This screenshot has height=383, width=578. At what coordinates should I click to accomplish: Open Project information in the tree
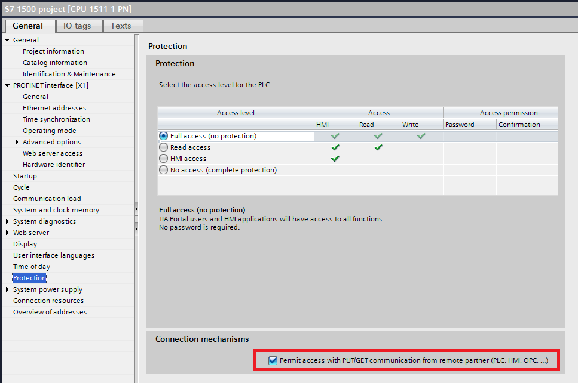point(53,51)
